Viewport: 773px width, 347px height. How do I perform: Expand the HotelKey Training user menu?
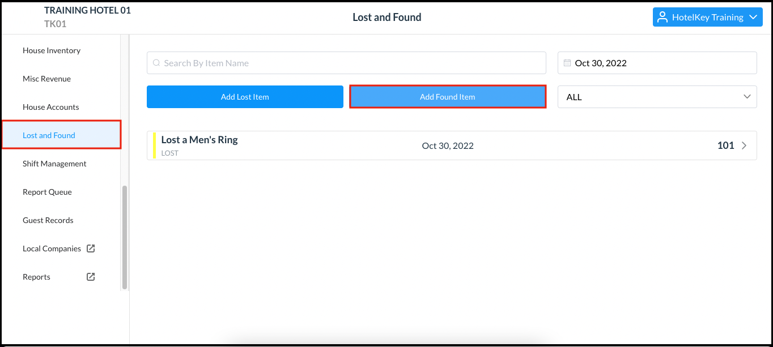(707, 17)
